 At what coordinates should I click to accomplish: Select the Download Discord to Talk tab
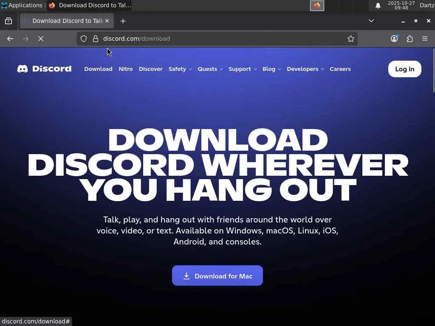click(67, 21)
